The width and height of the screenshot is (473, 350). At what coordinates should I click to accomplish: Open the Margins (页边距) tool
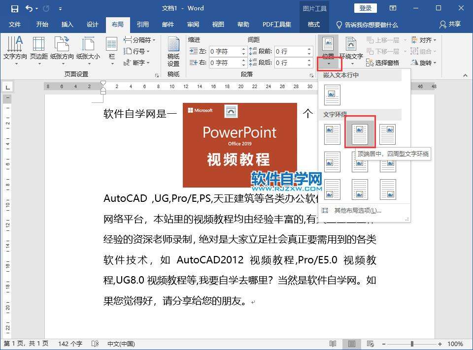(38, 50)
